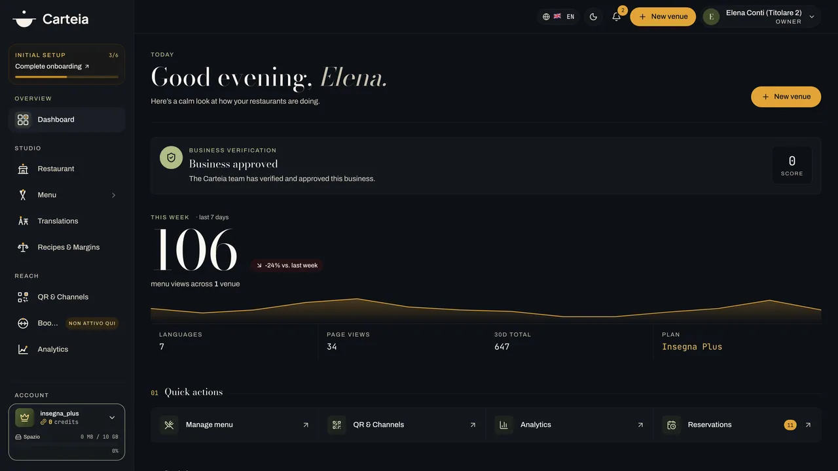Click the Analytics quick action arrow
Image resolution: width=838 pixels, height=471 pixels.
(640, 425)
